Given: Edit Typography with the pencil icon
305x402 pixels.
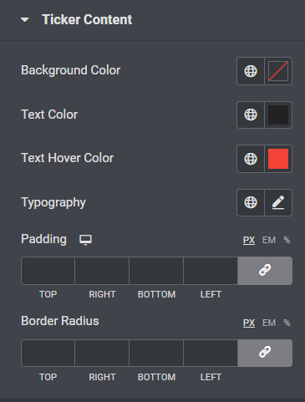Looking at the screenshot, I should click(x=278, y=202).
